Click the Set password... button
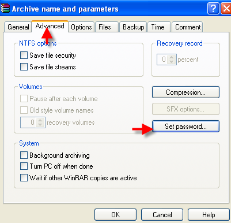 coord(185,127)
